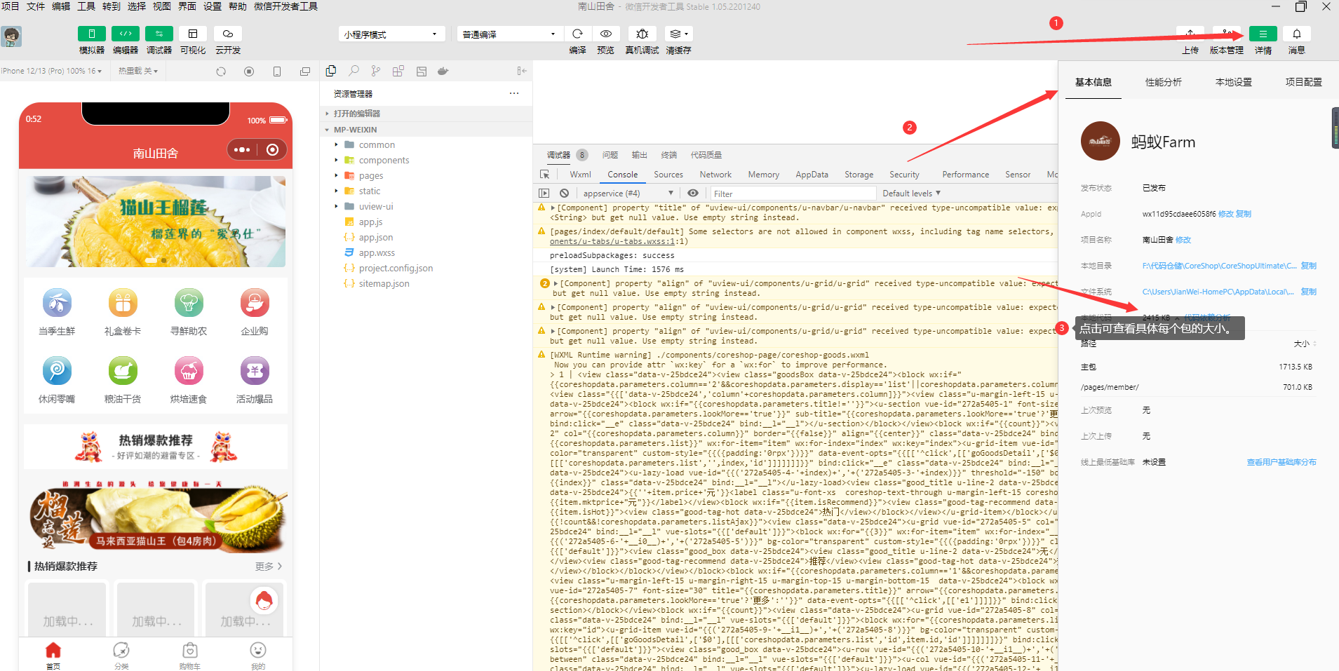
Task: Open the 资源管理器 more options menu
Action: [514, 93]
